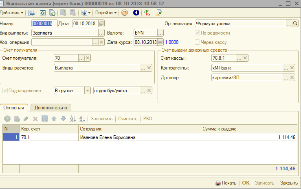Click the Печать button
Viewport: 301px width, 189px height.
[x=225, y=183]
